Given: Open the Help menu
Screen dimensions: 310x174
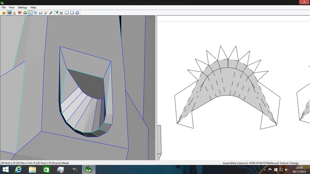Looking at the screenshot, I should 33,7.
